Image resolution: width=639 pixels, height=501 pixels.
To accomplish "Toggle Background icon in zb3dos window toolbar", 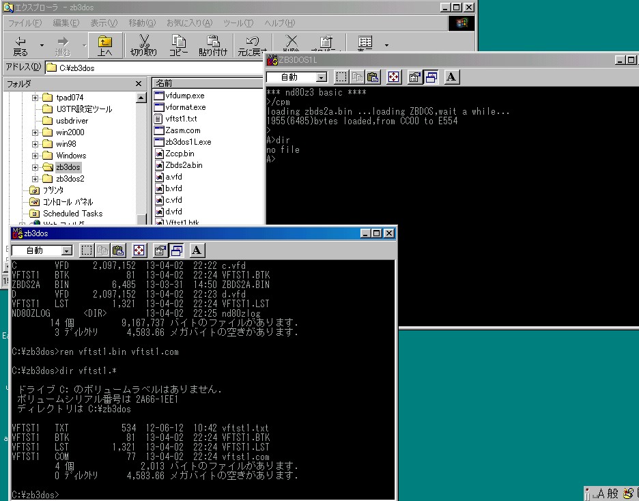I will click(x=176, y=250).
